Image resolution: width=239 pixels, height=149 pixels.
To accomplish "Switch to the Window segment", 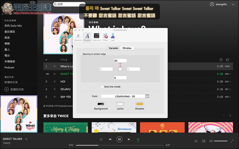I will tap(127, 48).
